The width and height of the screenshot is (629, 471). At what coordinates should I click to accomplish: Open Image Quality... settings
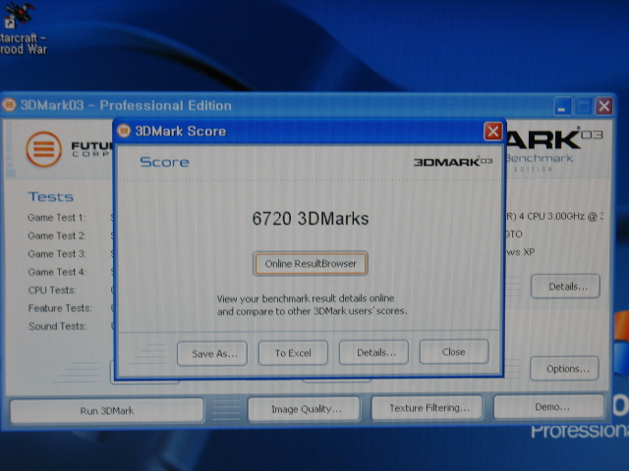(x=304, y=409)
